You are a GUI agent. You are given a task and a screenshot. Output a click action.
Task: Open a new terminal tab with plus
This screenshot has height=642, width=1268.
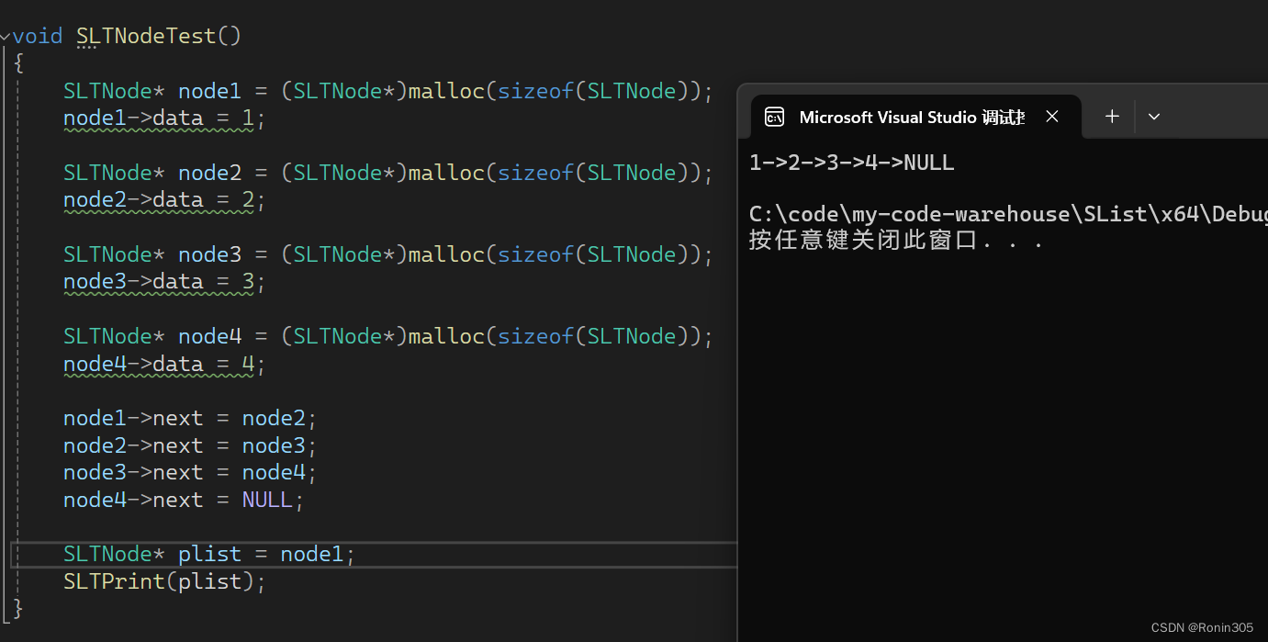tap(1111, 117)
